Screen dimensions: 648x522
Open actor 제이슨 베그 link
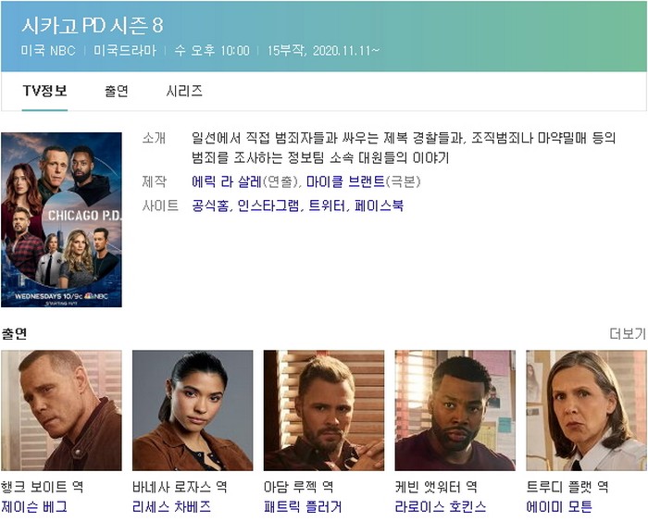coord(34,506)
